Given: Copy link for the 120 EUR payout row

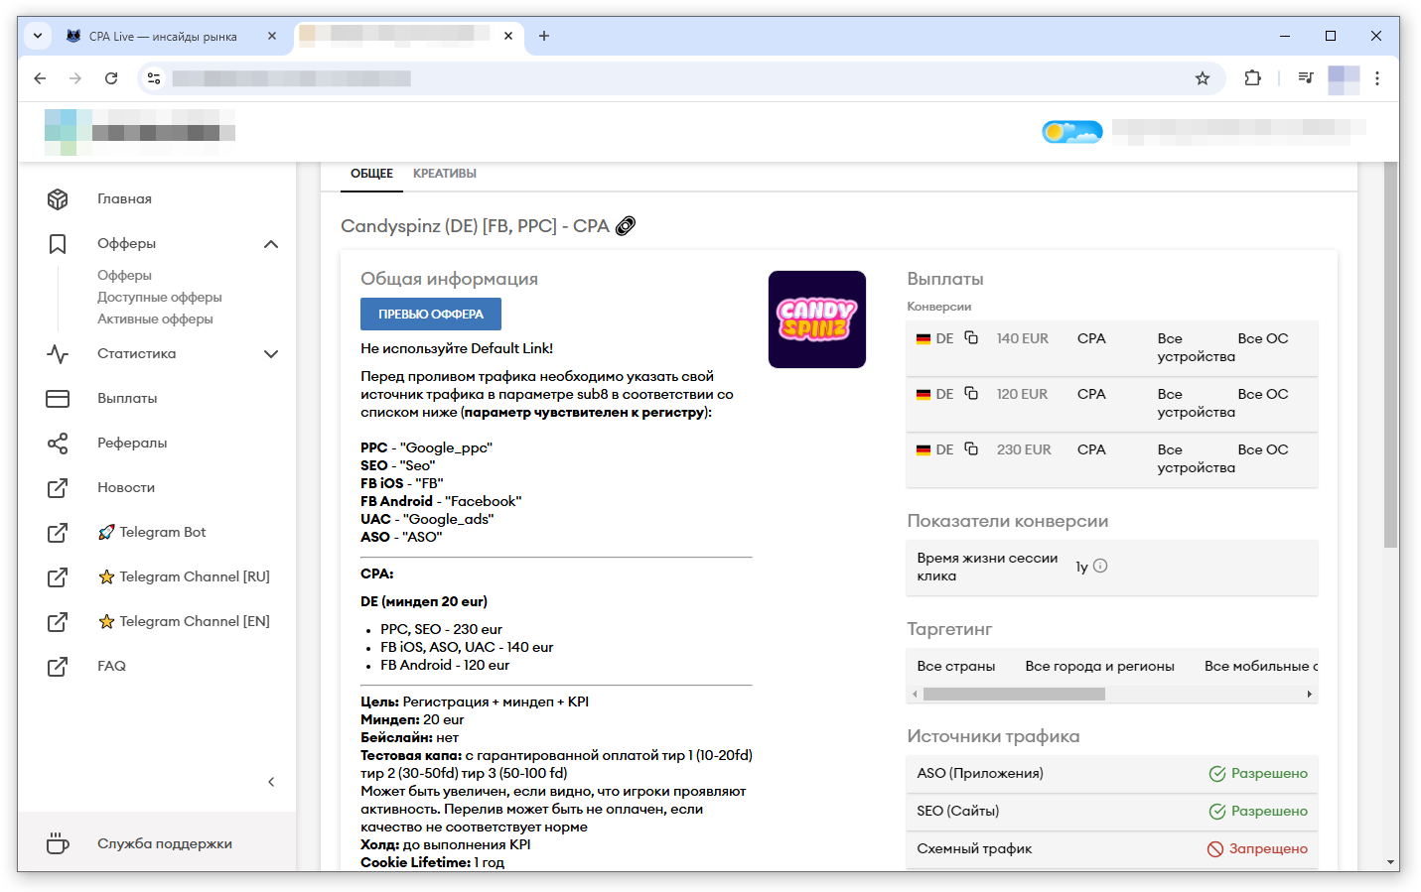Looking at the screenshot, I should pyautogui.click(x=971, y=394).
